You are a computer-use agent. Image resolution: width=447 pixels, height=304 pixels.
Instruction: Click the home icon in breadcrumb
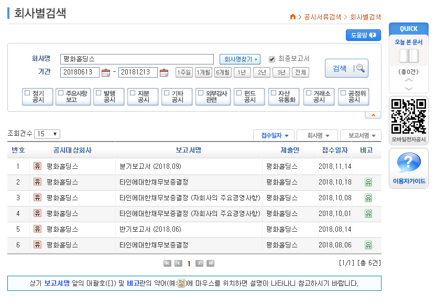[x=292, y=17]
